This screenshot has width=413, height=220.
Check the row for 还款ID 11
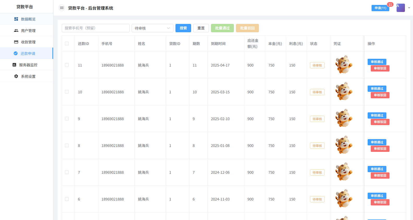point(67,65)
